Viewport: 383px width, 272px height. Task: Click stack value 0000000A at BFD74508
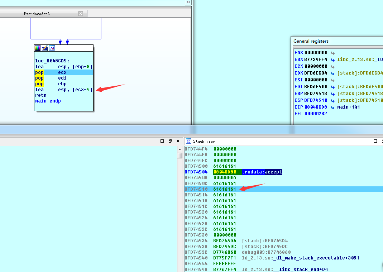pyautogui.click(x=225, y=178)
